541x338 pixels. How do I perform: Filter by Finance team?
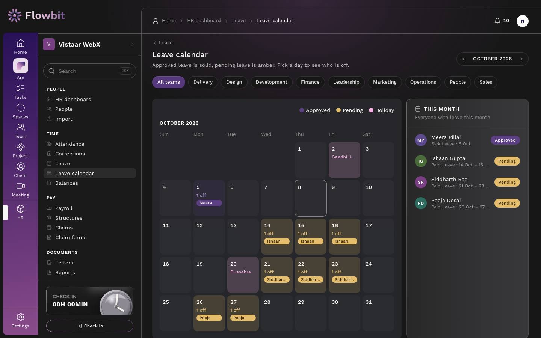point(310,82)
